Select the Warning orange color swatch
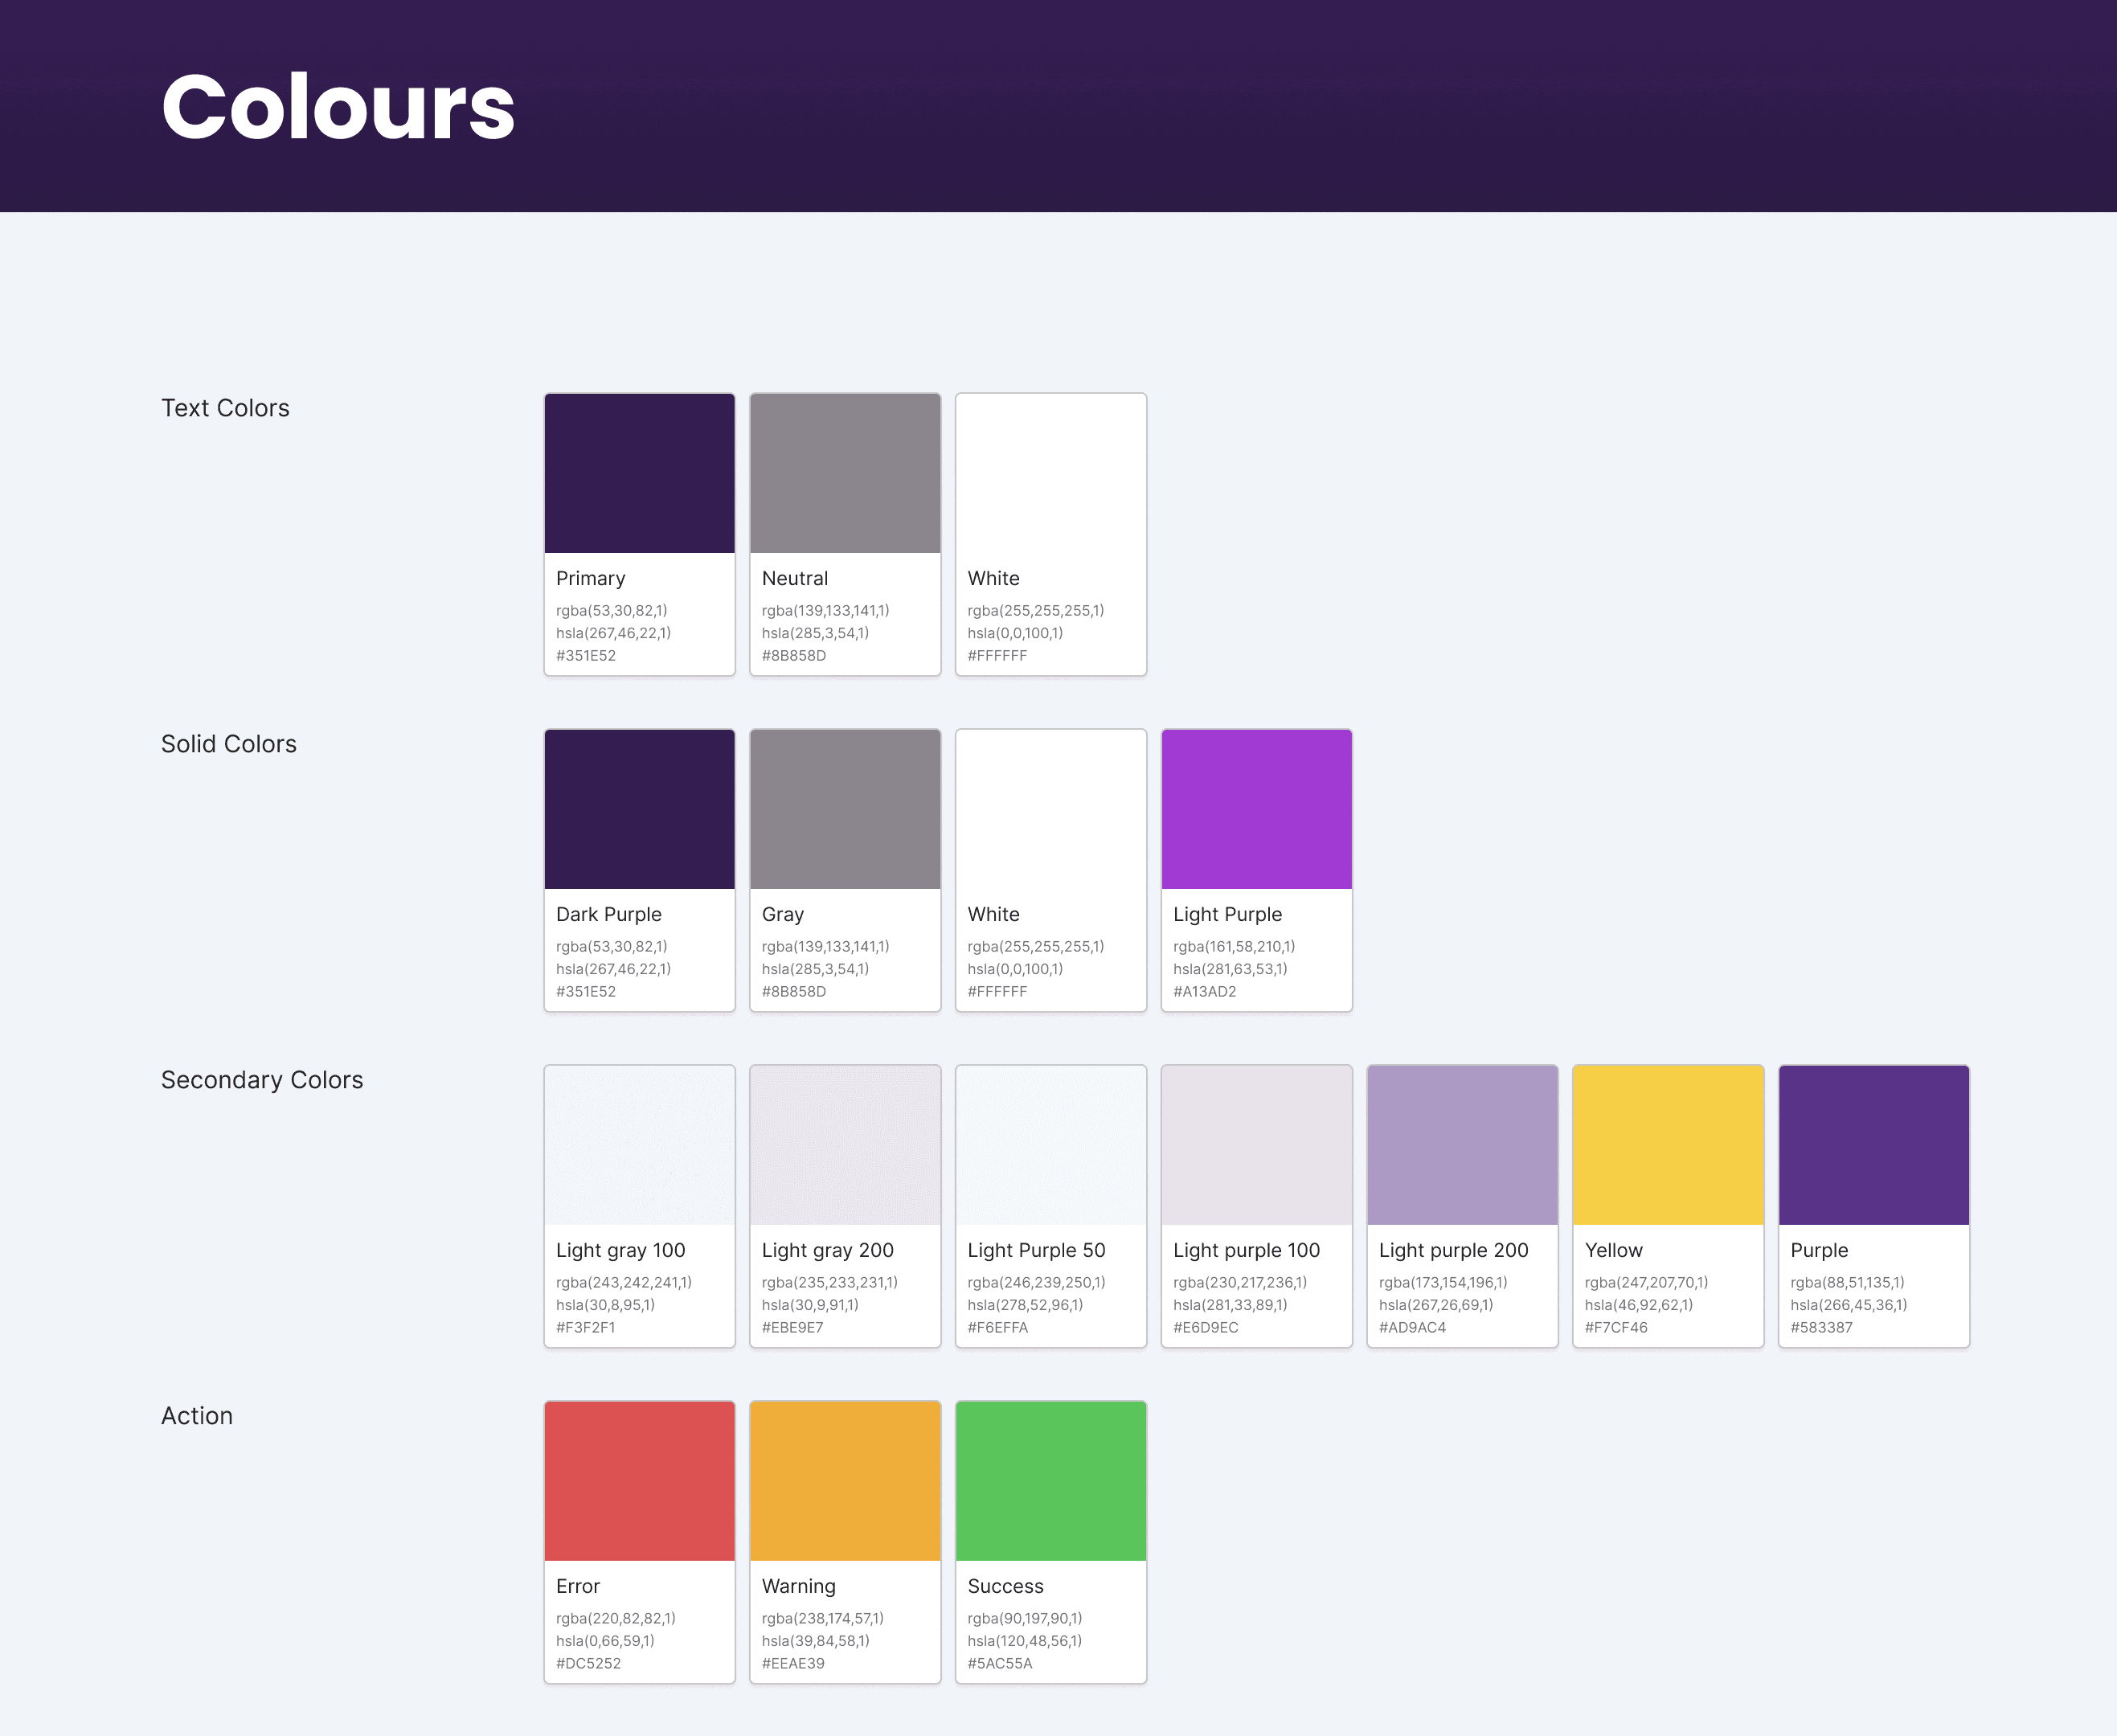 click(845, 1481)
